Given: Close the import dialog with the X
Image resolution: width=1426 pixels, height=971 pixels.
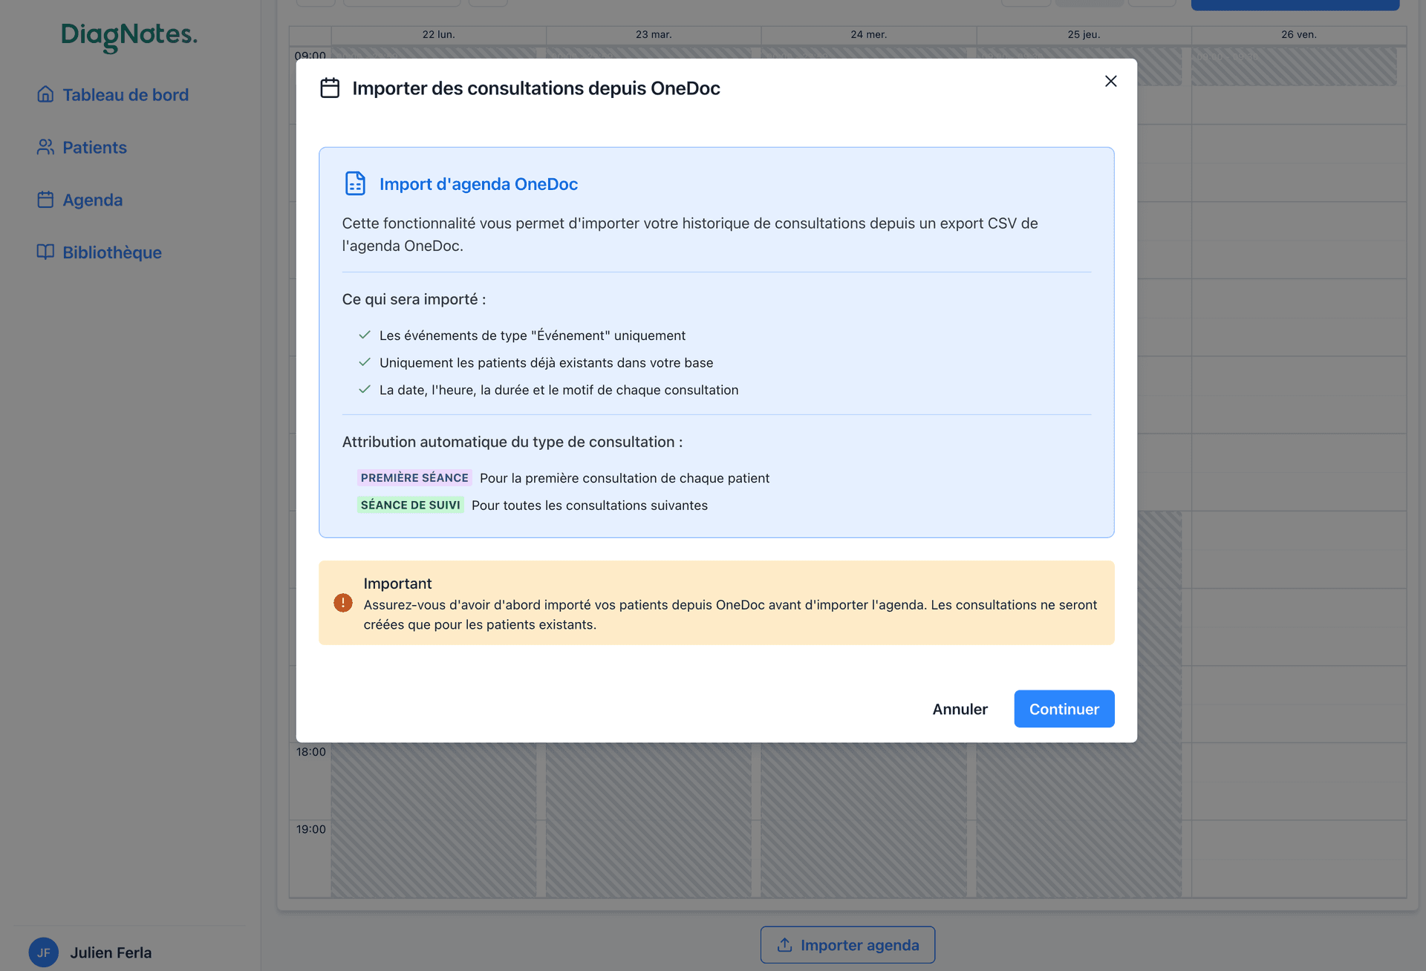Looking at the screenshot, I should pos(1110,82).
